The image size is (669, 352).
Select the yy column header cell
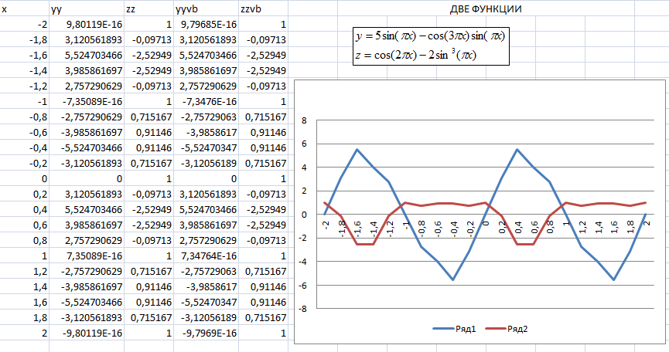tap(87, 8)
